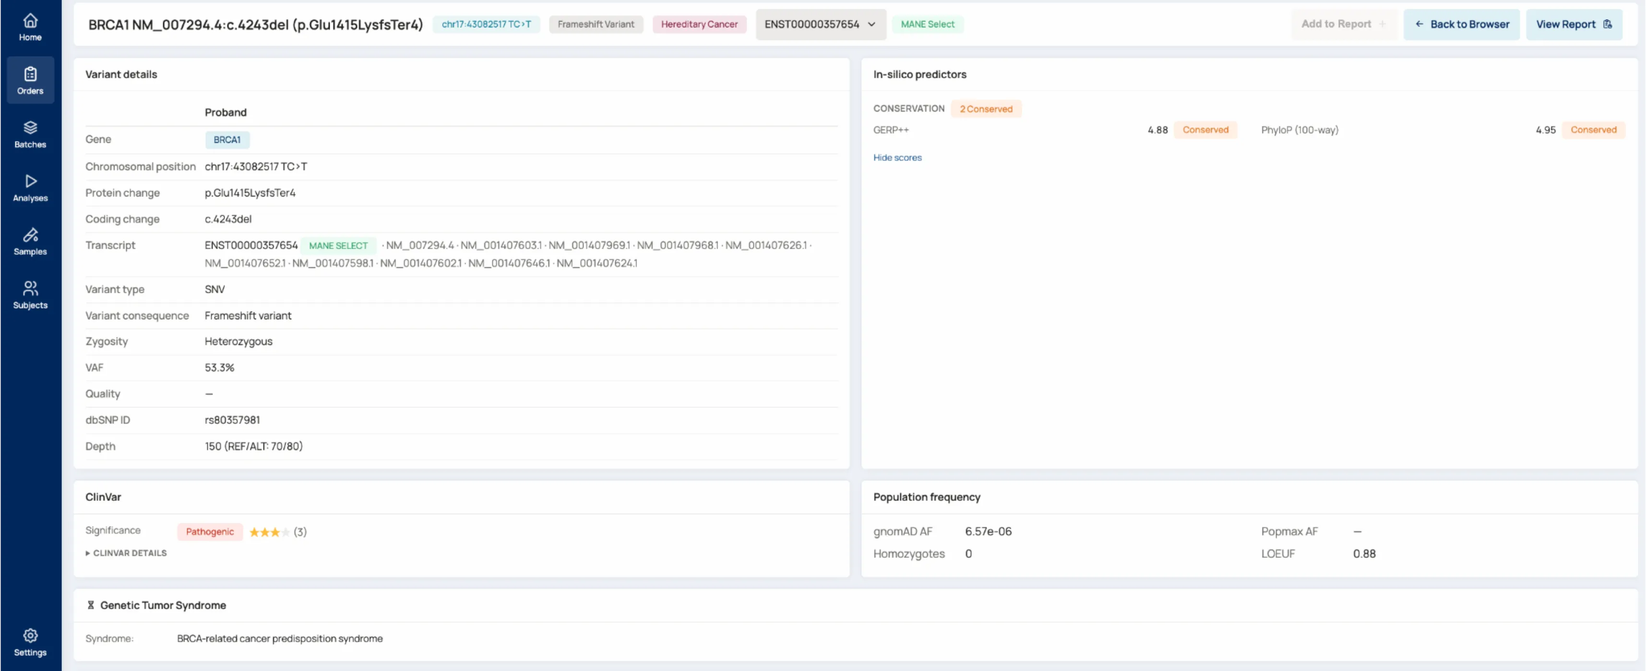Click Hide scores link
1646x671 pixels.
(897, 158)
